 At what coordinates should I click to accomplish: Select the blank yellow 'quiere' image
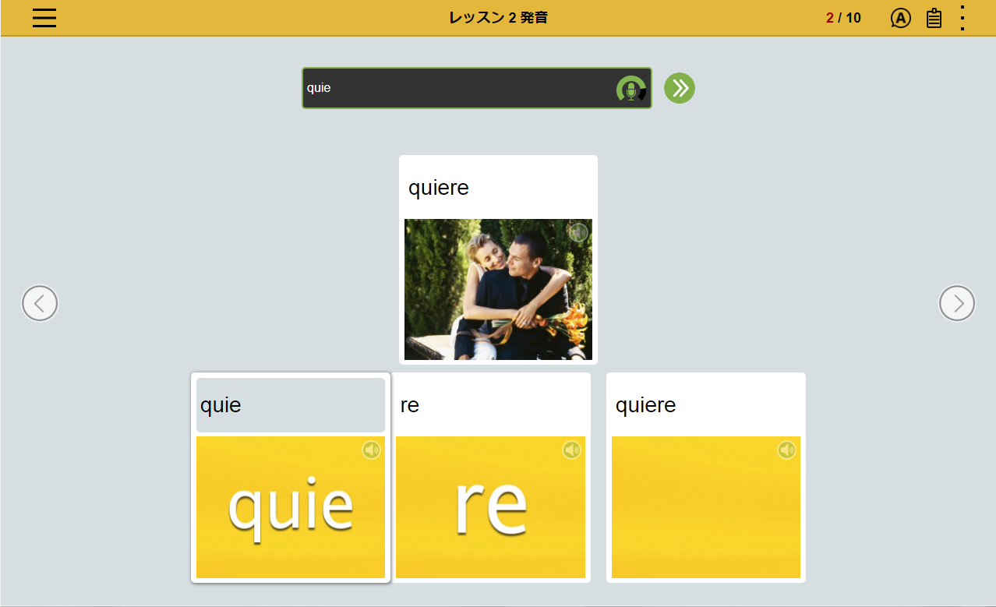705,507
